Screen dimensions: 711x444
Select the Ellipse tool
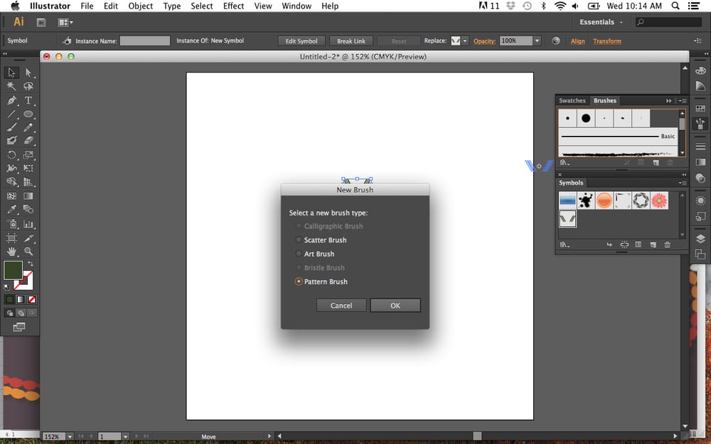tap(28, 114)
